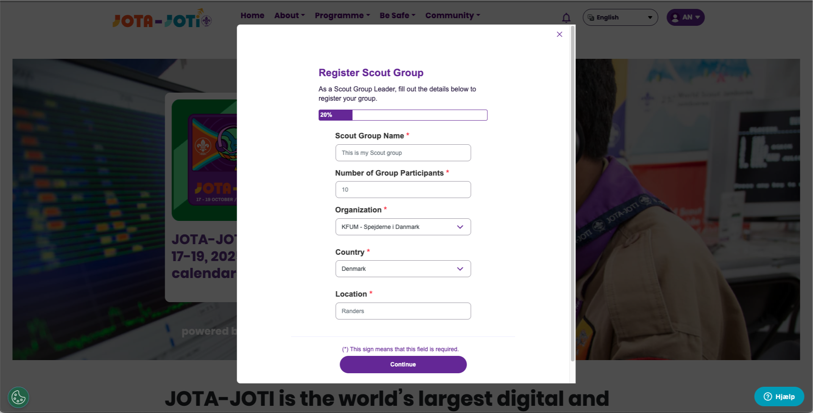Screen dimensions: 813x413
Task: Click the notification bell icon
Action: pyautogui.click(x=566, y=18)
